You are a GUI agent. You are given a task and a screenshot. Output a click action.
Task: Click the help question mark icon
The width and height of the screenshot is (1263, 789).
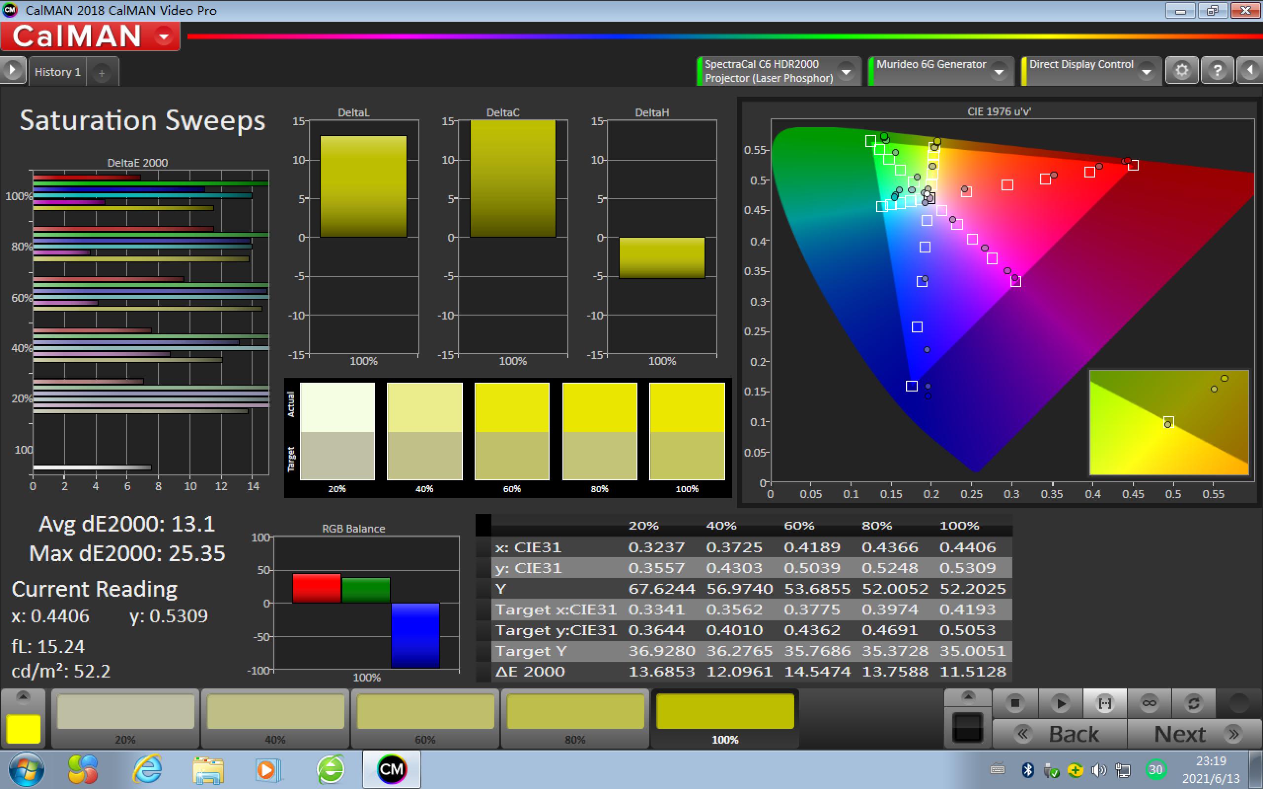tap(1217, 71)
